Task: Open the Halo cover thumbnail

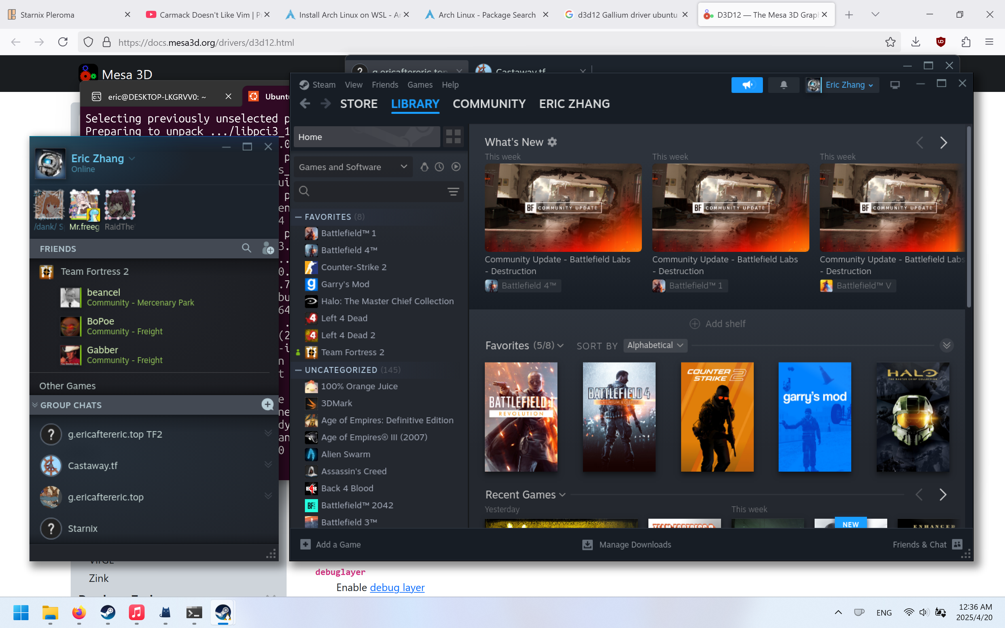Action: tap(913, 417)
